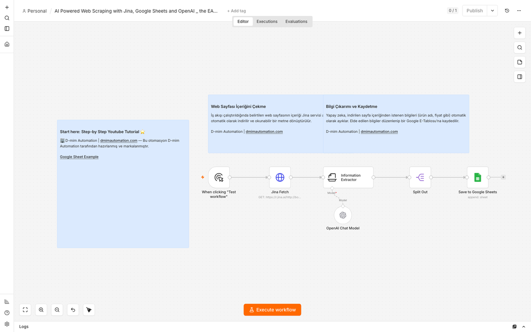Open Personal project breadcrumb
Image resolution: width=531 pixels, height=332 pixels.
coord(35,11)
